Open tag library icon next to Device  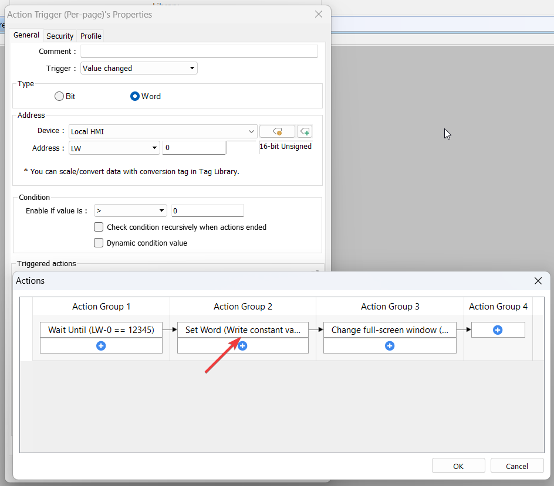point(278,132)
